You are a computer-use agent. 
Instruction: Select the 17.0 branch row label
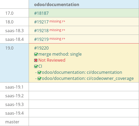(x=9, y=13)
